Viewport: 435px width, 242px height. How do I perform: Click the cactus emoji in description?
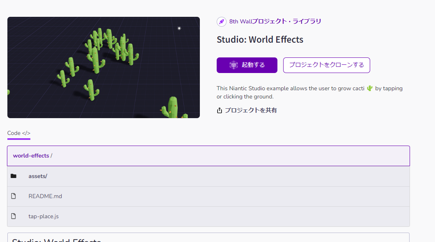369,89
